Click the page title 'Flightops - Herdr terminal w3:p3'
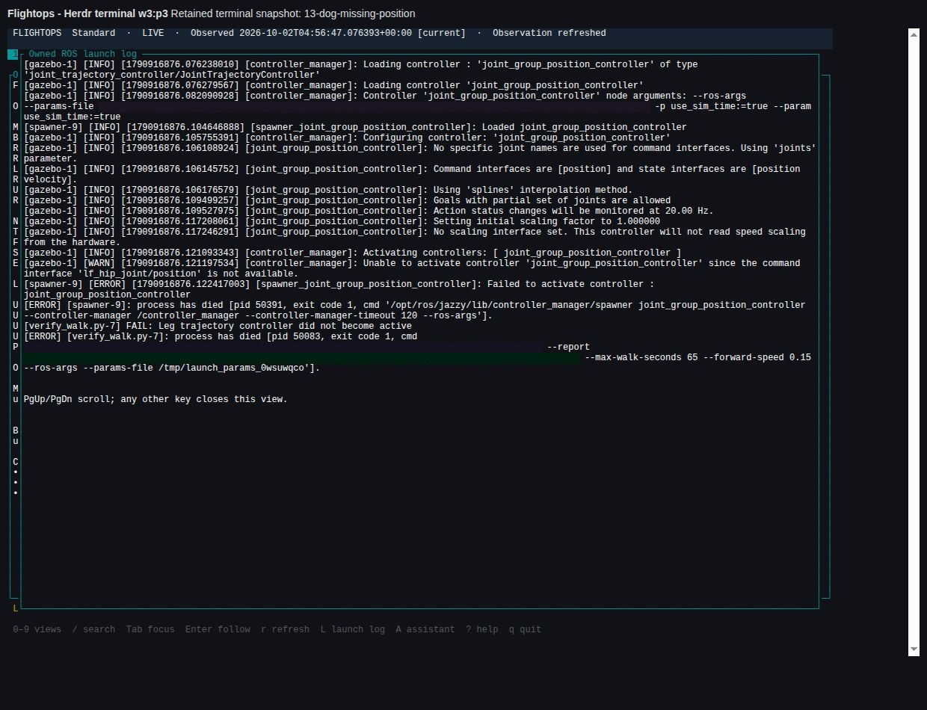 coord(87,13)
